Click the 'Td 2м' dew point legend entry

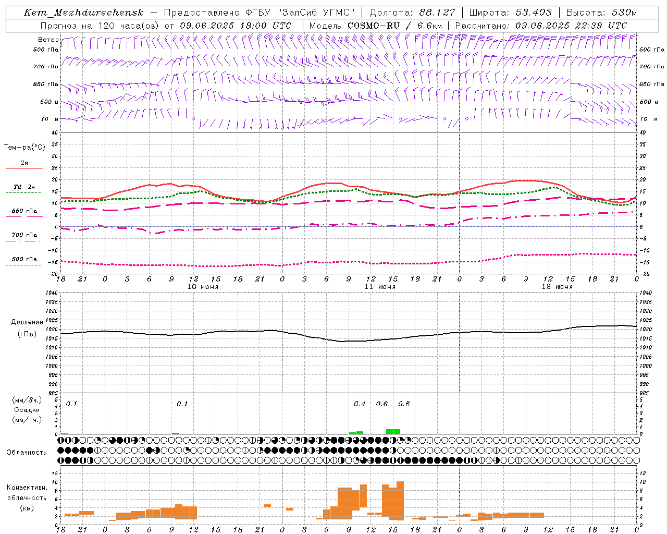[24, 187]
